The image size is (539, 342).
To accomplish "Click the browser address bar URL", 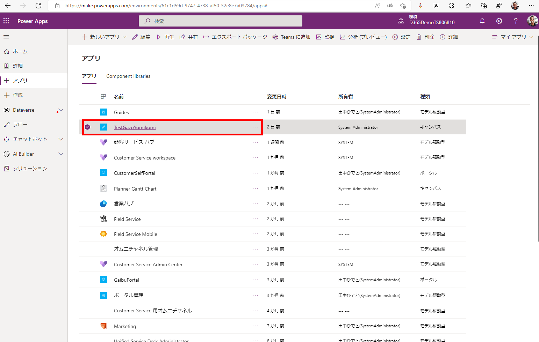I will click(x=166, y=6).
